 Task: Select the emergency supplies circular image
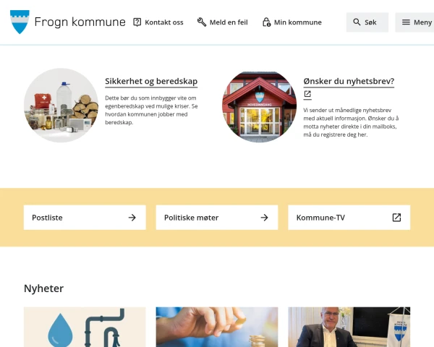coord(61,105)
